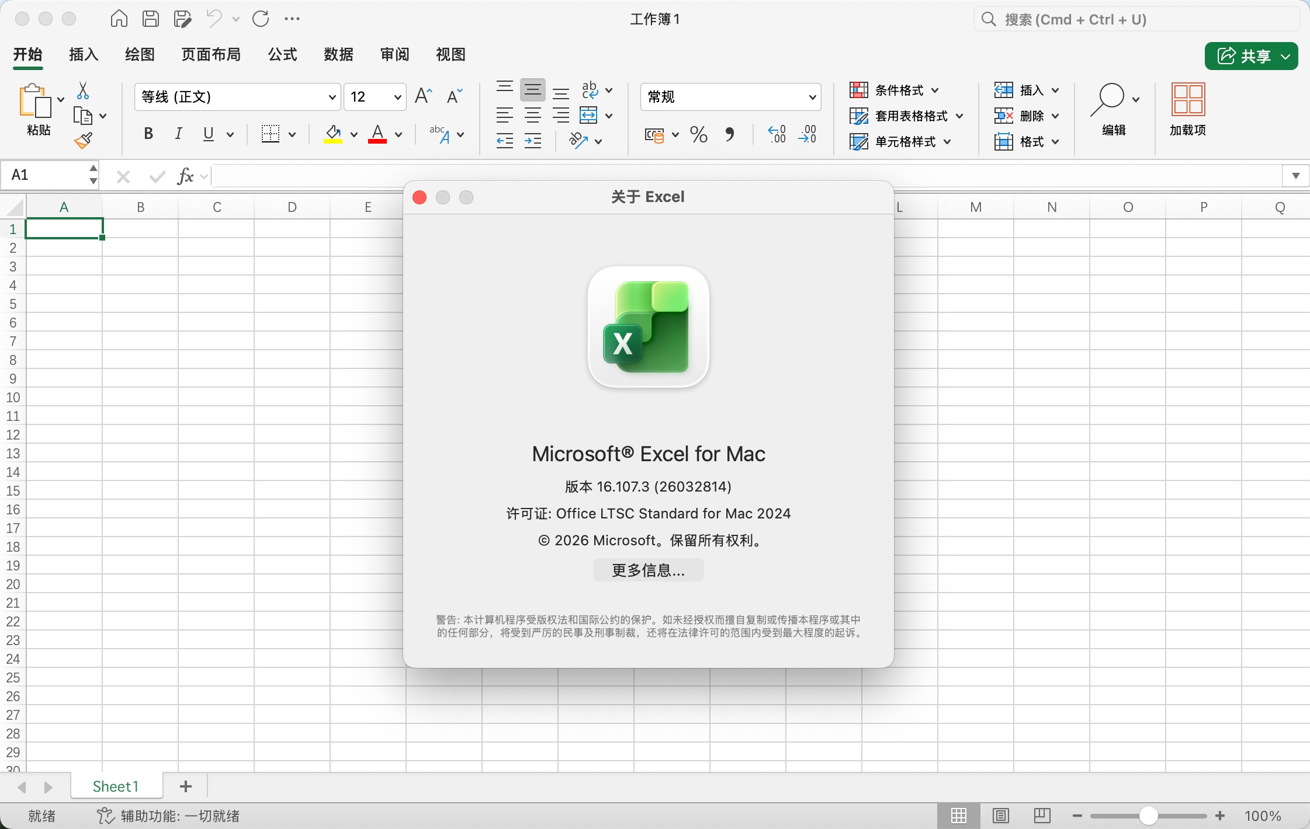Click the save icon in title bar
This screenshot has width=1310, height=829.
[x=151, y=19]
